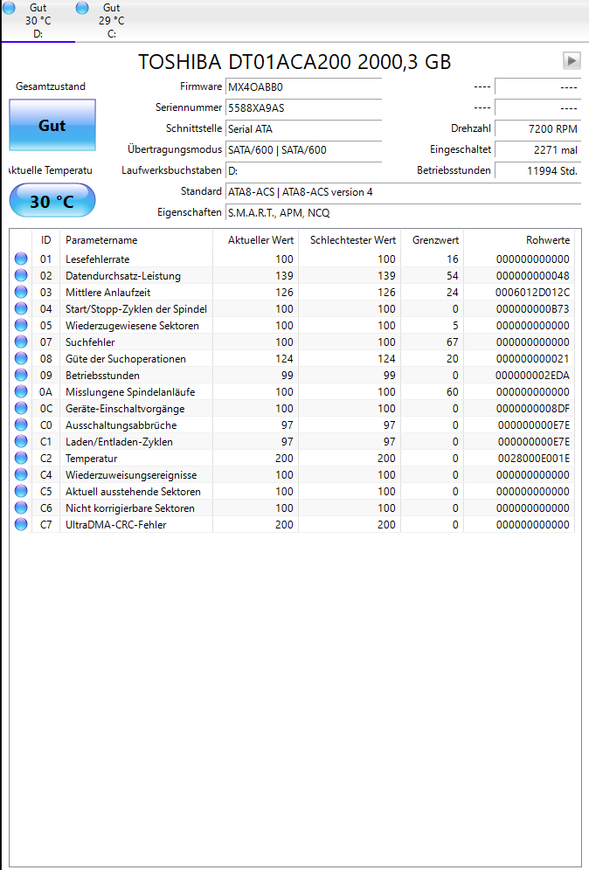The height and width of the screenshot is (870, 589).
Task: Click the Seriennummer field 5588XA9AS
Action: coord(303,108)
